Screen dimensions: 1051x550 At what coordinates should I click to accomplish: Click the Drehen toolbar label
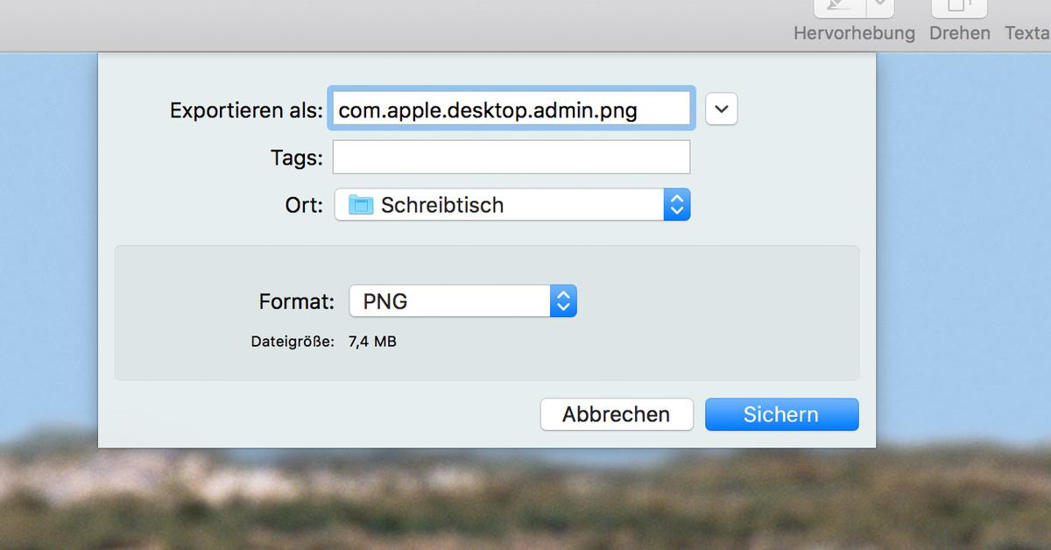(960, 33)
